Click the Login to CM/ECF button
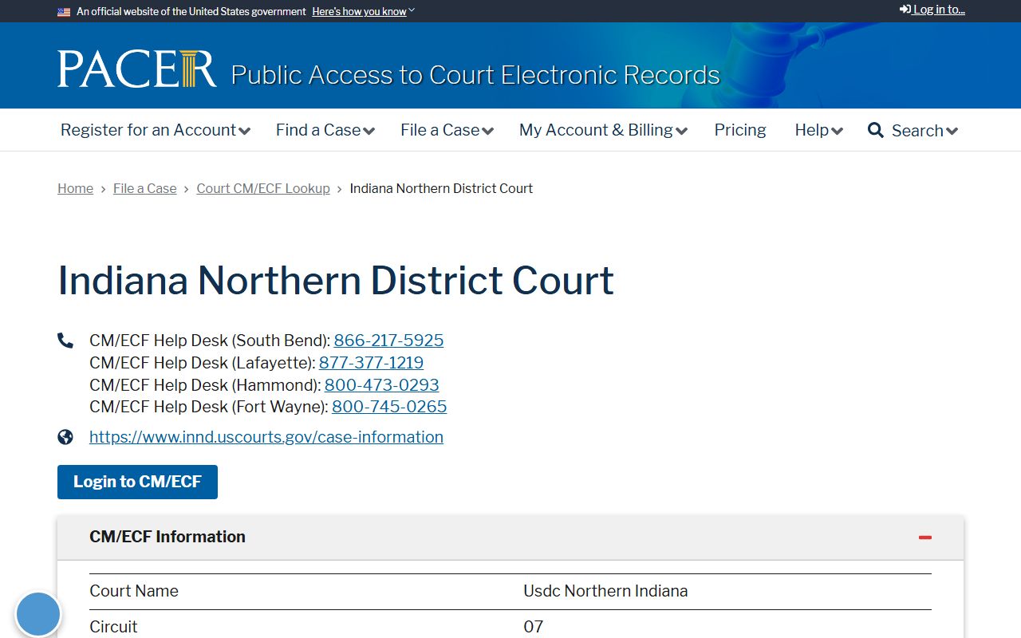 click(x=137, y=482)
